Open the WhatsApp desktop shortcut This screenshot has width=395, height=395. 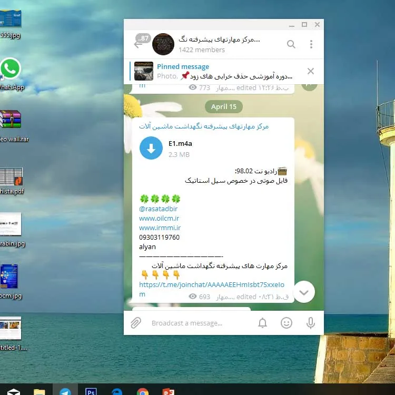(x=10, y=69)
